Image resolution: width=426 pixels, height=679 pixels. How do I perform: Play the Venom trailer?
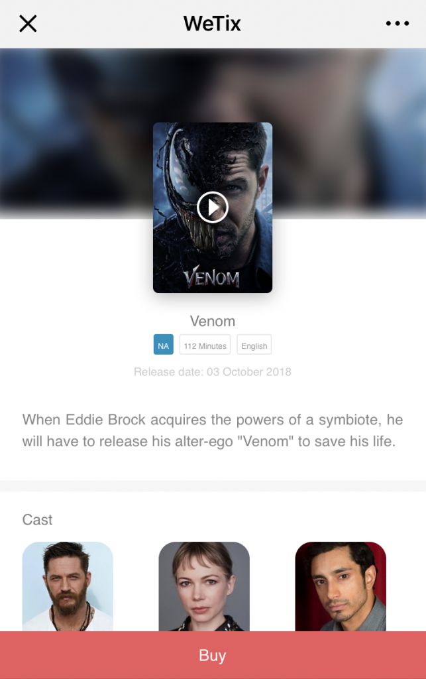pyautogui.click(x=213, y=207)
